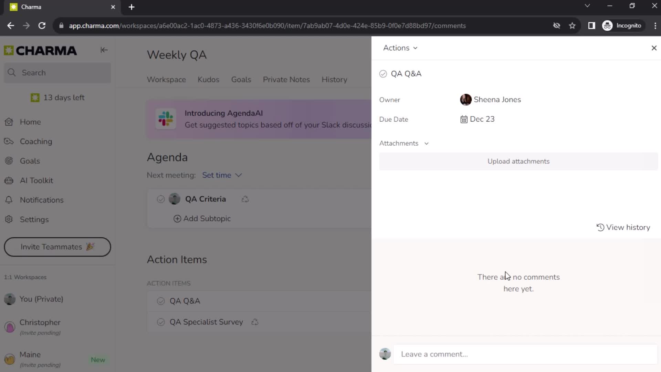661x372 pixels.
Task: Switch to the Kudos tab
Action: click(208, 80)
